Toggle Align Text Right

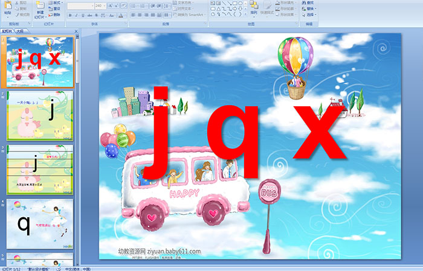(146, 15)
